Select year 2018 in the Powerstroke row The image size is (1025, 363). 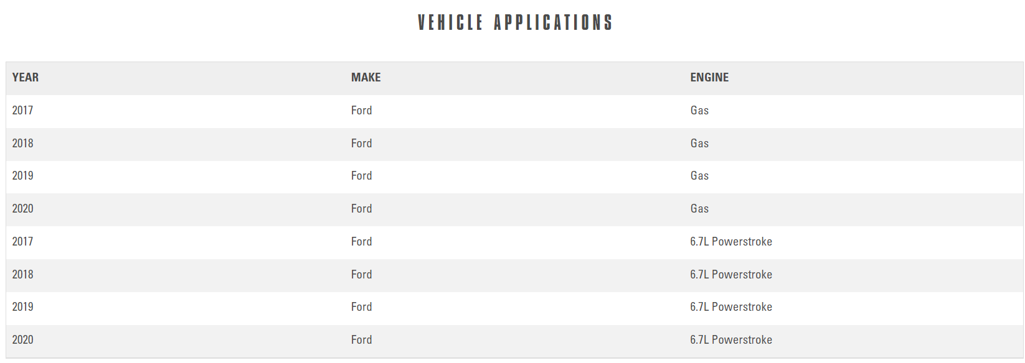[22, 275]
